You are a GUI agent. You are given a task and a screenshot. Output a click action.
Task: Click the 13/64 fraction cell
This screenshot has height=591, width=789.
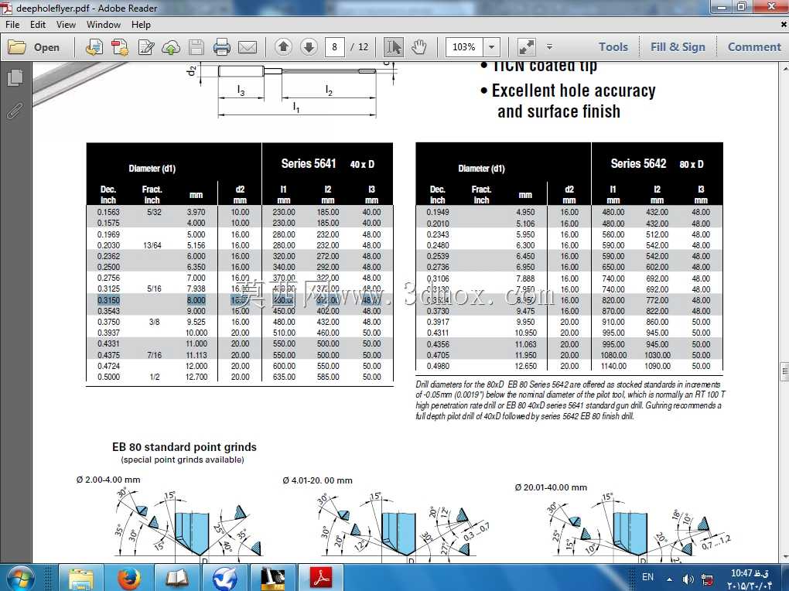tap(152, 245)
